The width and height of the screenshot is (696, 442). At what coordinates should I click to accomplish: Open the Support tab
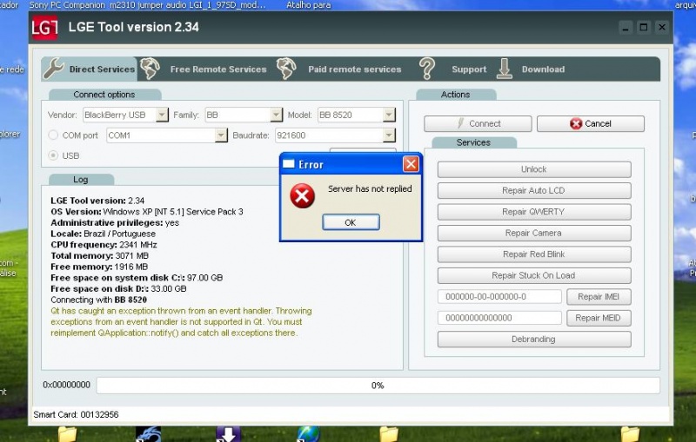point(469,69)
